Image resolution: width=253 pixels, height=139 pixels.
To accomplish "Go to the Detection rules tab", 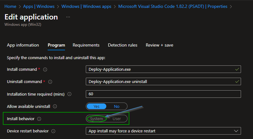I will (122, 45).
